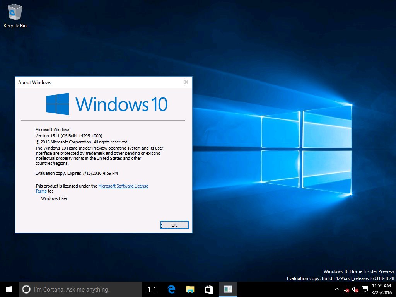Viewport: 396px width, 297px height.
Task: Click the About Windows title bar
Action: [104, 82]
